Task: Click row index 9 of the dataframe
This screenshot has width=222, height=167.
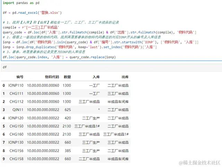Action: pyautogui.click(x=4, y=159)
